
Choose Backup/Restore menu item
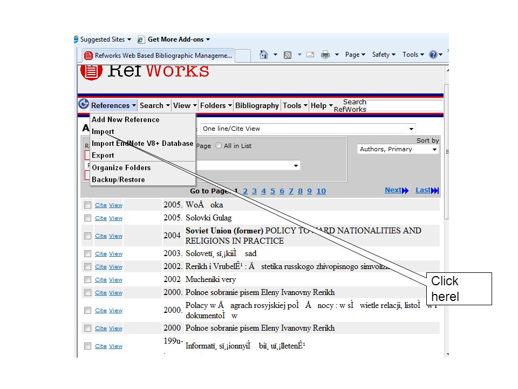[x=118, y=179]
